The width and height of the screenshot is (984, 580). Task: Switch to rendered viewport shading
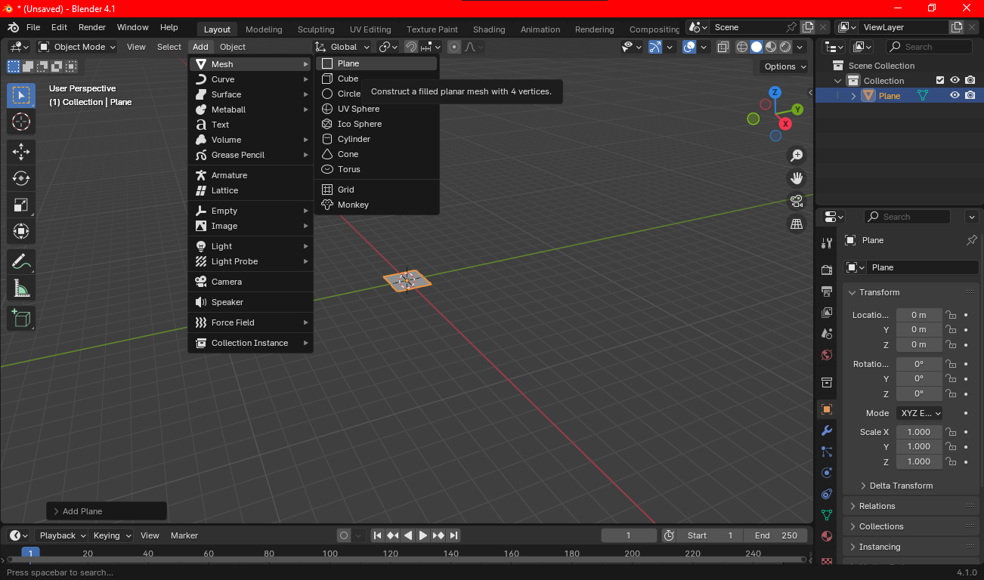(785, 47)
